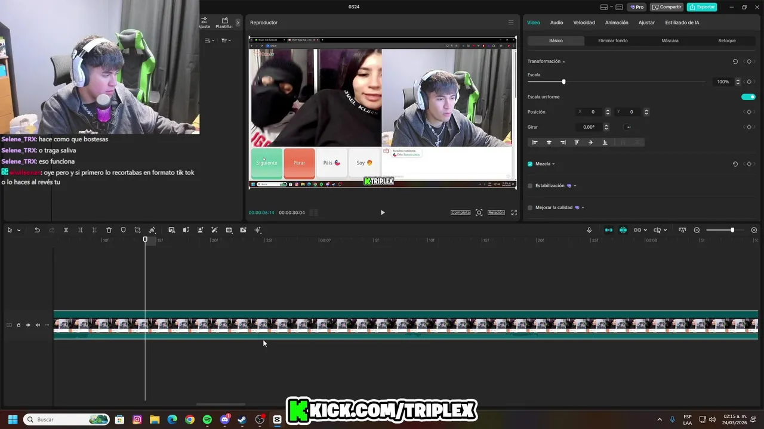Click the Relación aspect ratio button
764x429 pixels.
(x=496, y=213)
